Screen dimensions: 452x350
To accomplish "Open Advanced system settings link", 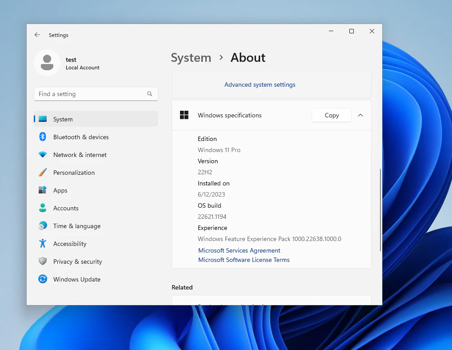I will (260, 84).
